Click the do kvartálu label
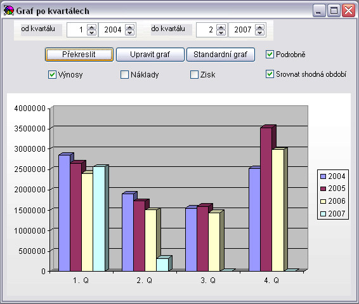The height and width of the screenshot is (304, 359). [x=168, y=29]
